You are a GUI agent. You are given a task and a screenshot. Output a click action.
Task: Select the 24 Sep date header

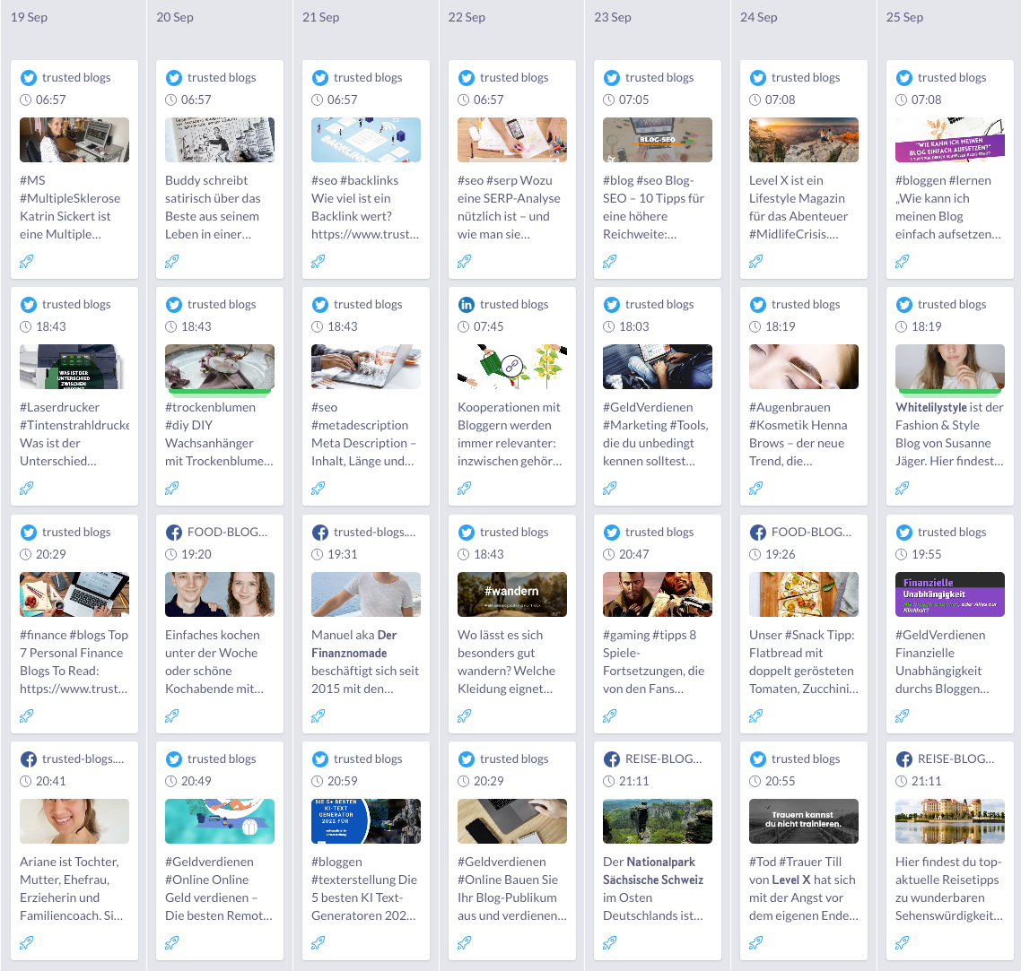(759, 17)
